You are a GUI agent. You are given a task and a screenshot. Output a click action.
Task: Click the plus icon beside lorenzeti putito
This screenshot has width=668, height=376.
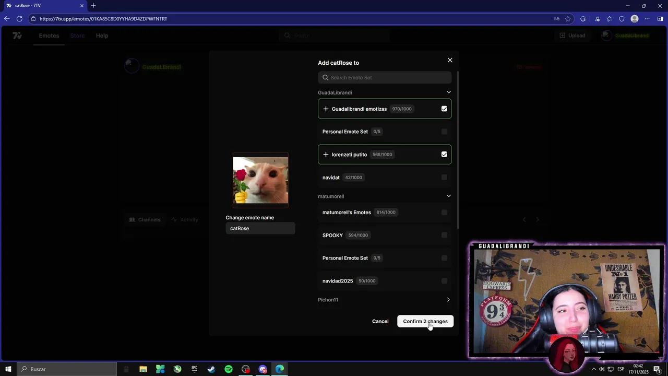point(326,154)
